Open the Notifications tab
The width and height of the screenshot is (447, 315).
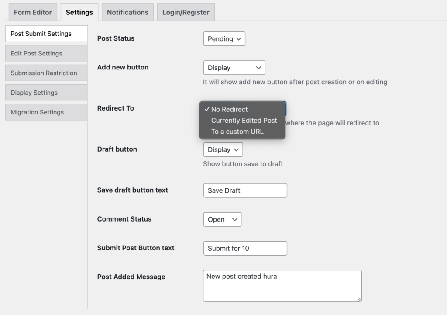(127, 12)
